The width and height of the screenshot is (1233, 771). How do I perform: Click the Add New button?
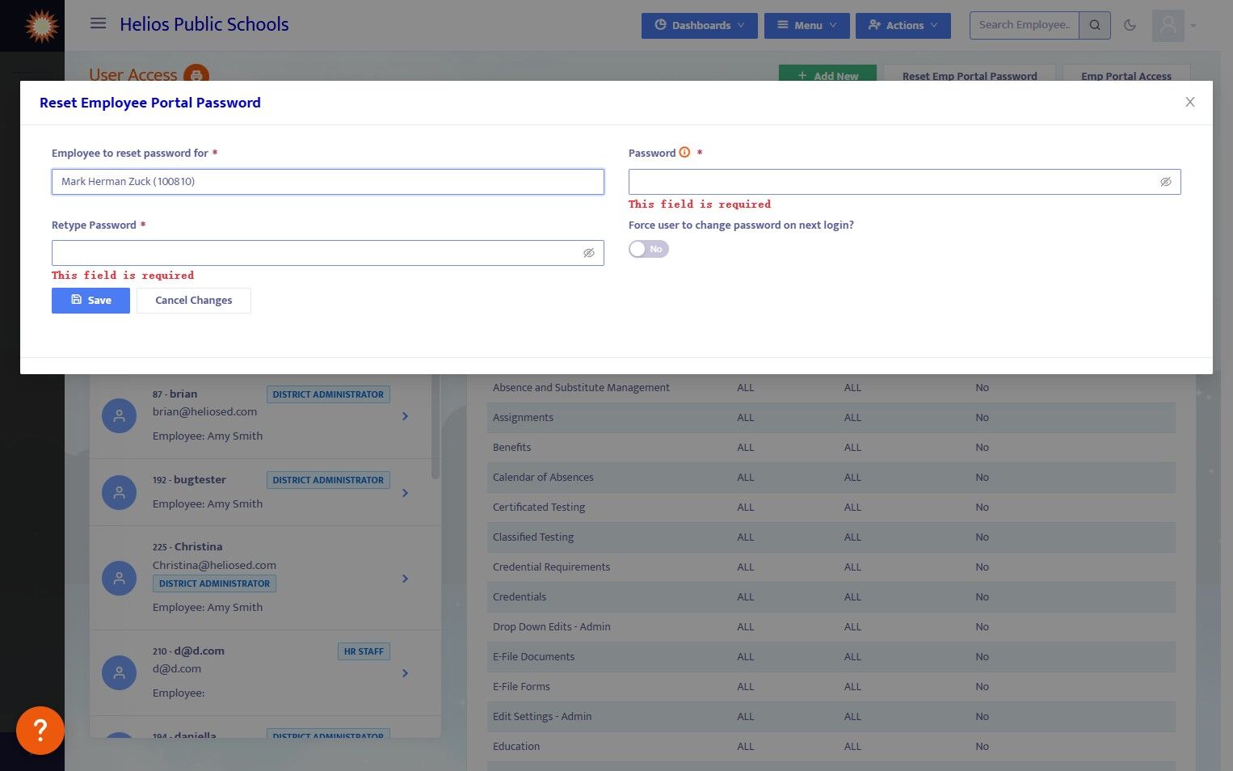click(827, 74)
